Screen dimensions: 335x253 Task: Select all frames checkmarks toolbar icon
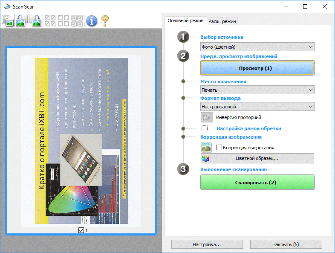50,21
